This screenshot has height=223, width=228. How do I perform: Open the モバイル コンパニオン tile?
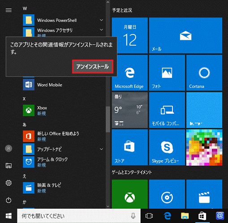click(167, 110)
